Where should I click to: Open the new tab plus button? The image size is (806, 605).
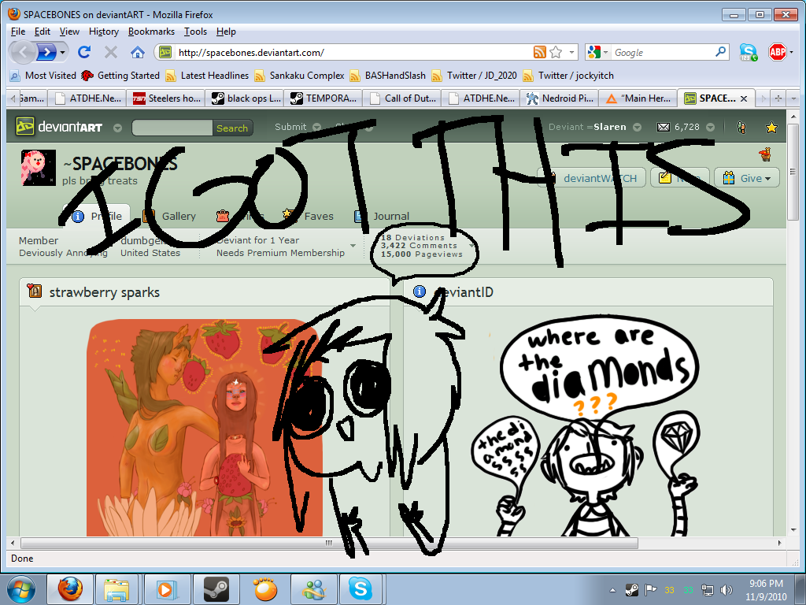tap(778, 98)
